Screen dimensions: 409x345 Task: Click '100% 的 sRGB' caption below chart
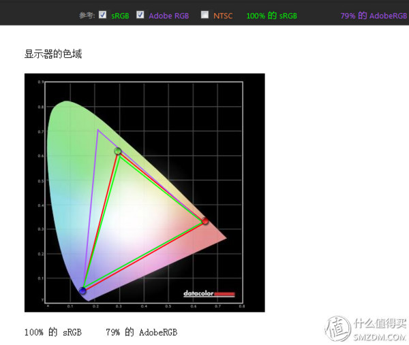(52, 332)
